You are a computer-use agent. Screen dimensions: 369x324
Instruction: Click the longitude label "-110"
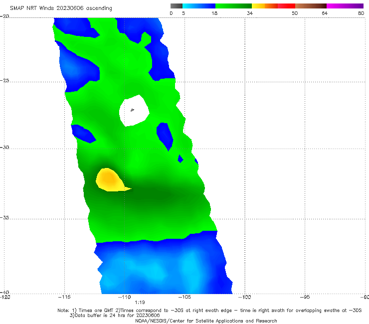125,297
